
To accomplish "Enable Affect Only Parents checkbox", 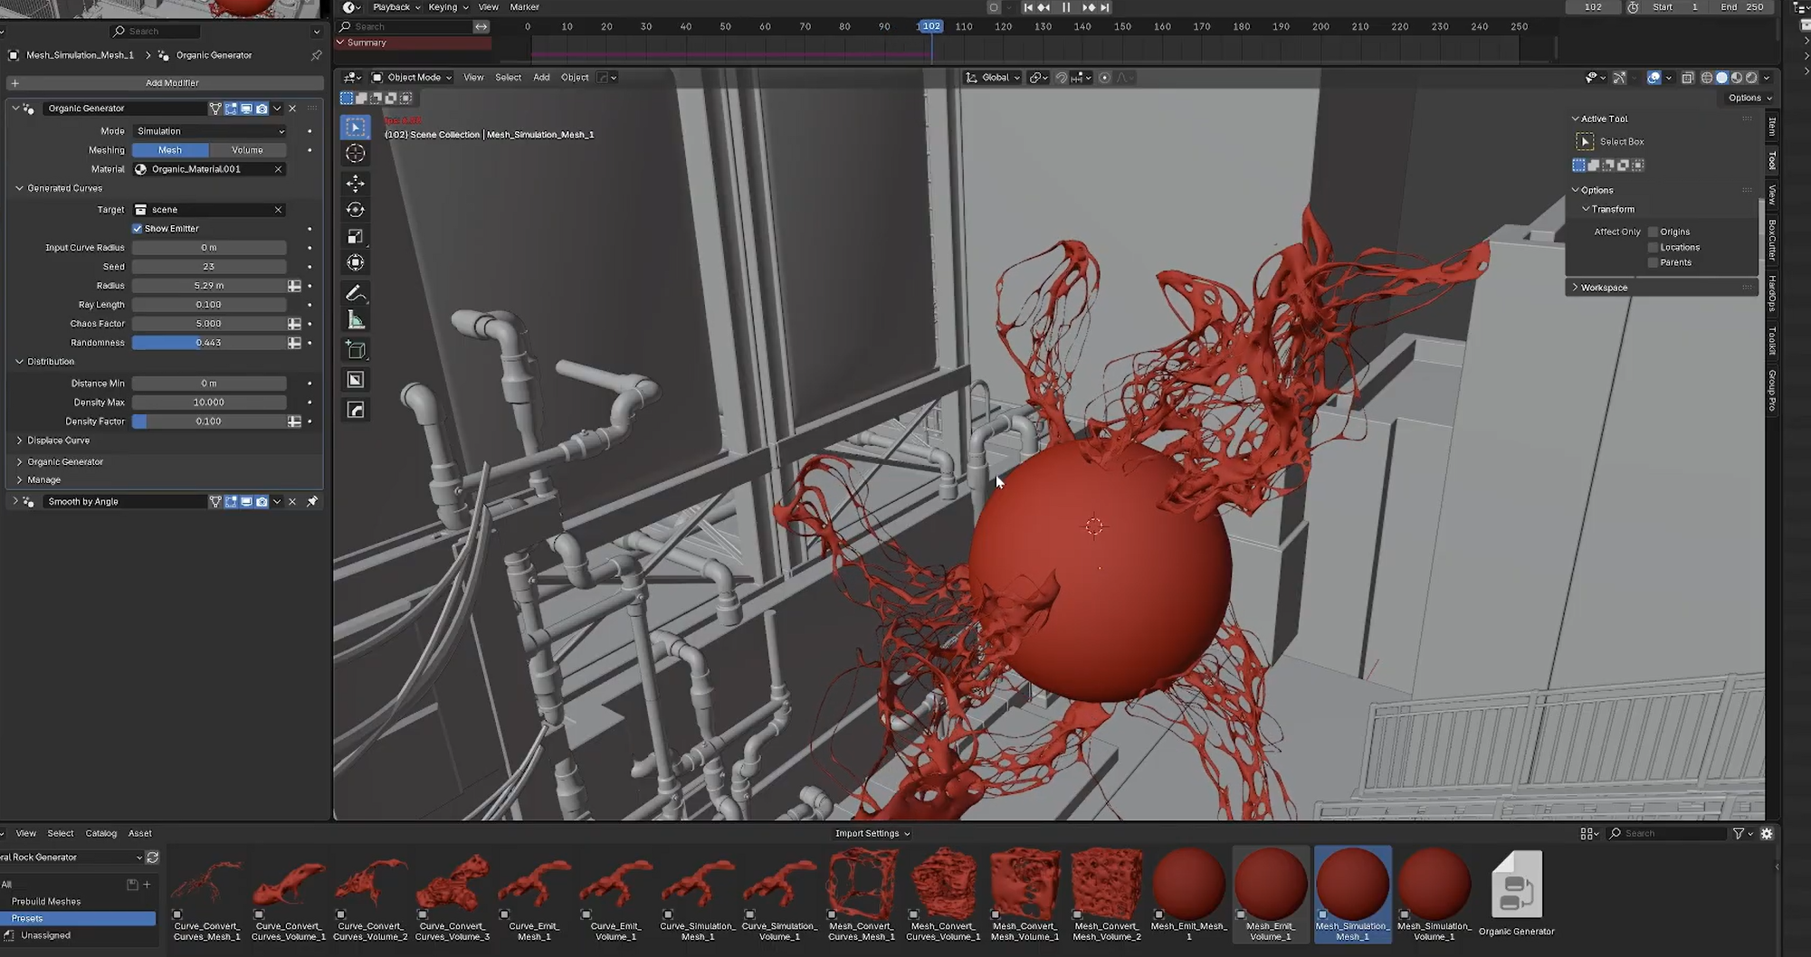I will 1653,262.
